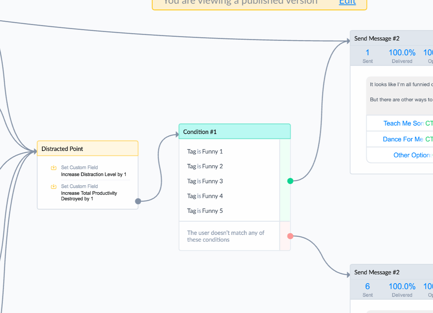The image size is (433, 313).
Task: Select 'Tag is Funny 4' condition
Action: point(205,196)
